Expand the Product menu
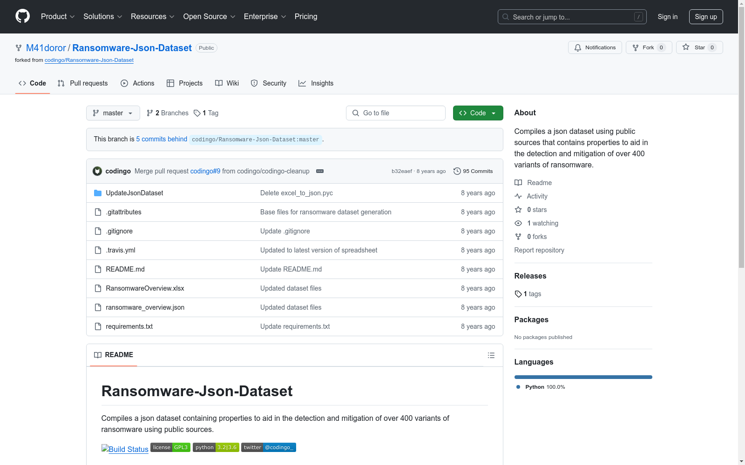Image resolution: width=745 pixels, height=465 pixels. [58, 16]
